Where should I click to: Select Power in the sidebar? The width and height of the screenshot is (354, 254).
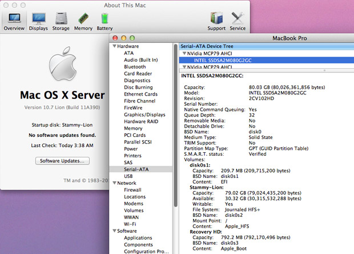[131, 149]
